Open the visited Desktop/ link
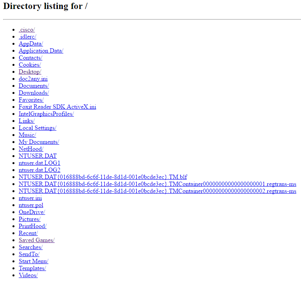This screenshot has height=283, width=301. pos(30,72)
